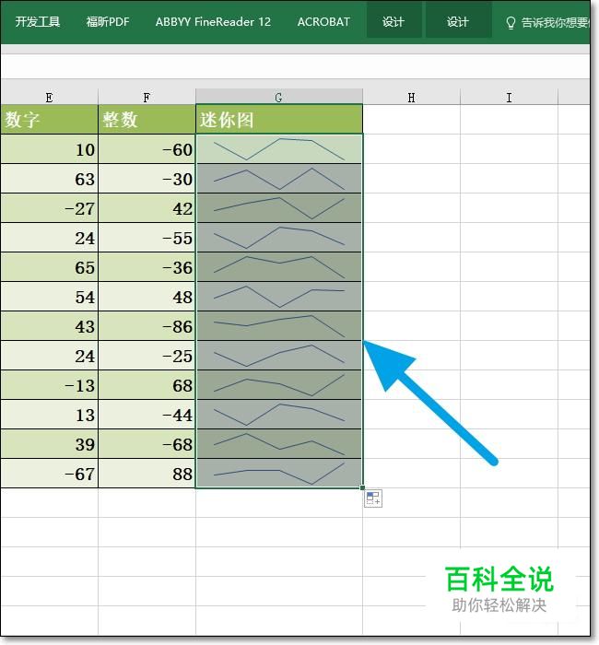Open the first 设计 tab next to ACROBAT
Image resolution: width=599 pixels, height=645 pixels.
pyautogui.click(x=393, y=21)
